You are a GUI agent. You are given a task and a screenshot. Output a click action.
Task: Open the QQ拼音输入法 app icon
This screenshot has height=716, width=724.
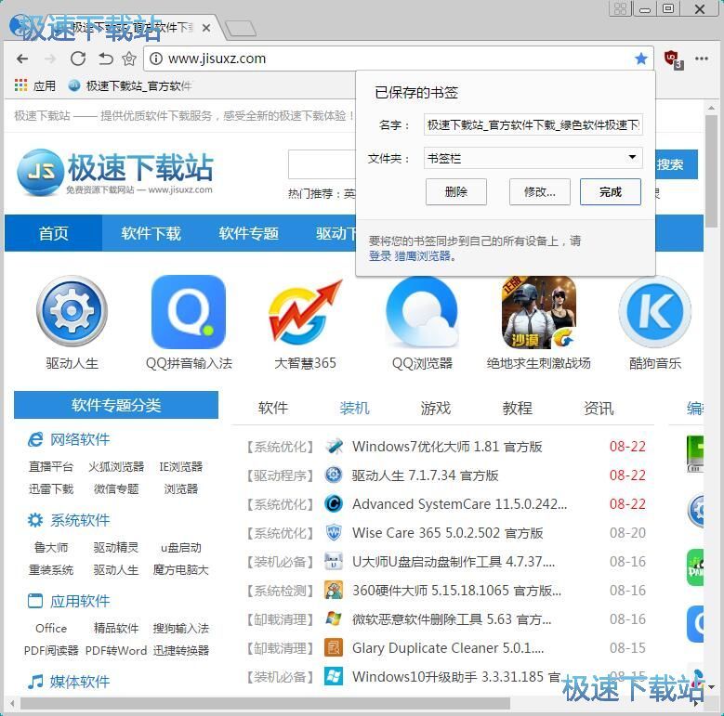189,312
